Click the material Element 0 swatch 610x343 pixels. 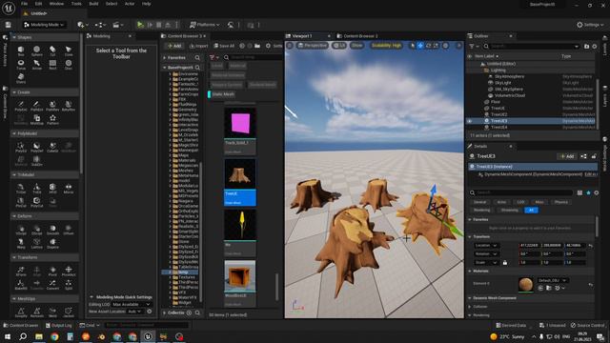525,284
